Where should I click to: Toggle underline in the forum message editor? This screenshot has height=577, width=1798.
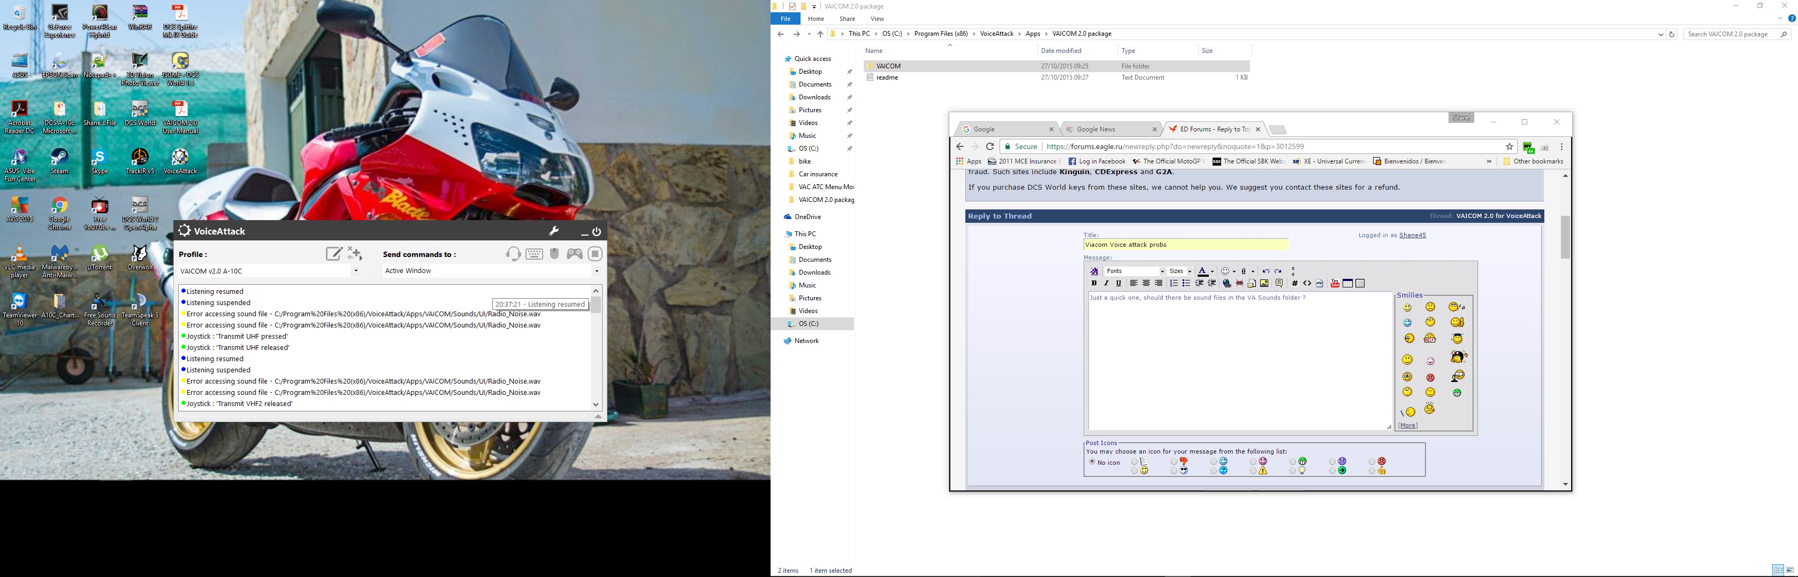(1119, 284)
